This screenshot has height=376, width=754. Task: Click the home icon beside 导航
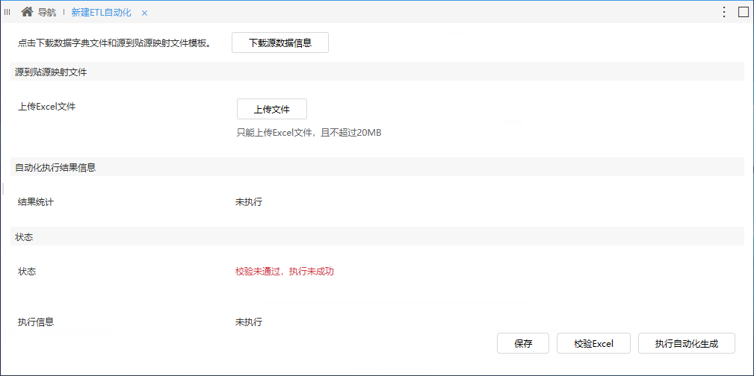click(27, 12)
